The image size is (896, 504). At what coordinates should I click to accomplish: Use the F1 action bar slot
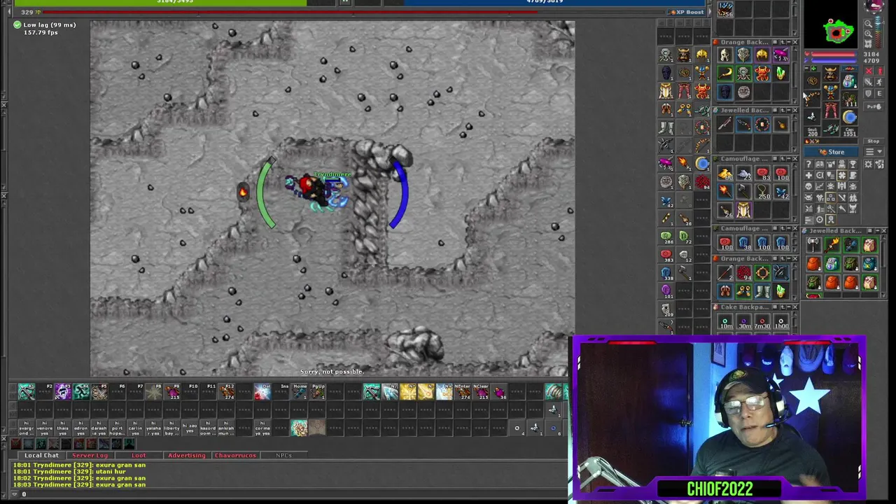[x=27, y=392]
